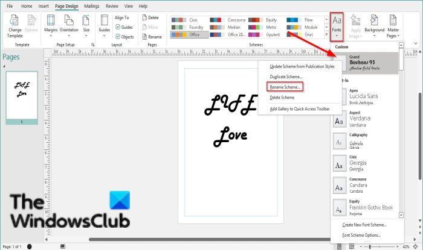Open the File tab
Viewport: 423px width, 250px height.
10,6
